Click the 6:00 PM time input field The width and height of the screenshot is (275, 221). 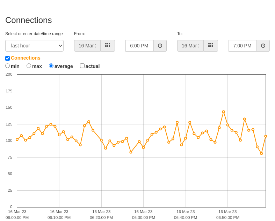coord(140,46)
